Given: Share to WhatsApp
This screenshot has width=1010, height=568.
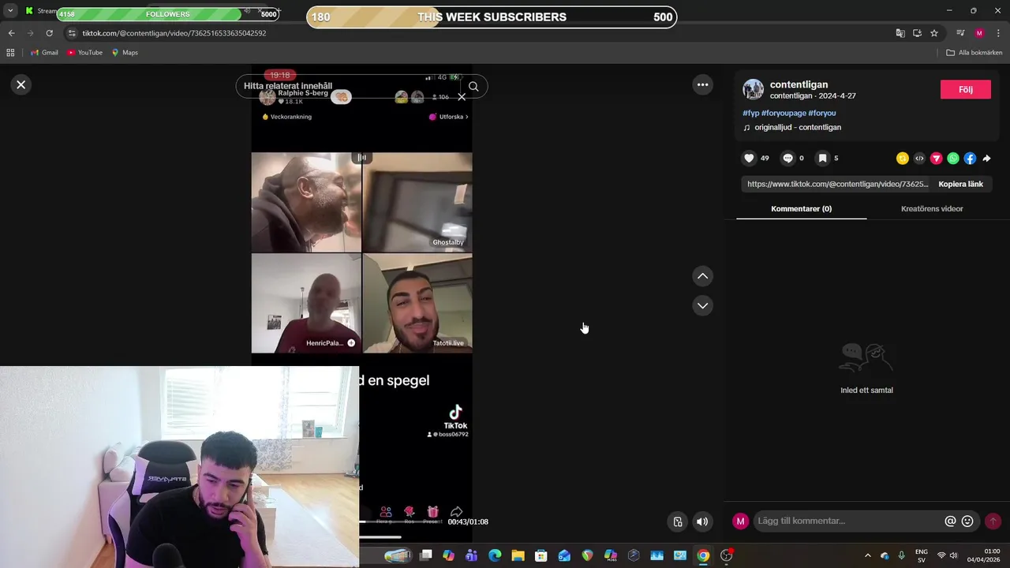Looking at the screenshot, I should 953,159.
